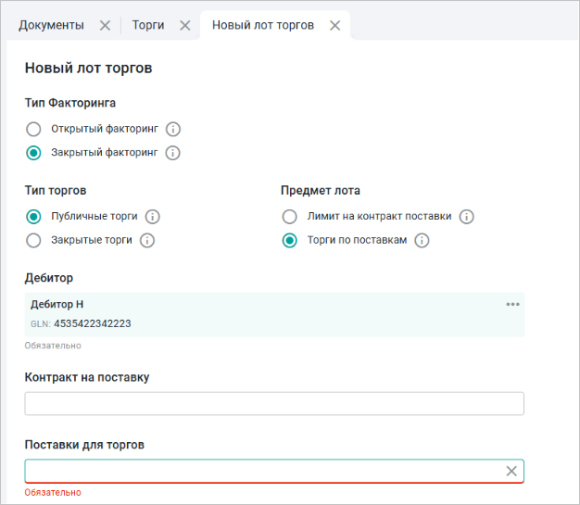Open info for Лимит на контракт поставки
The width and height of the screenshot is (580, 505).
coord(467,217)
